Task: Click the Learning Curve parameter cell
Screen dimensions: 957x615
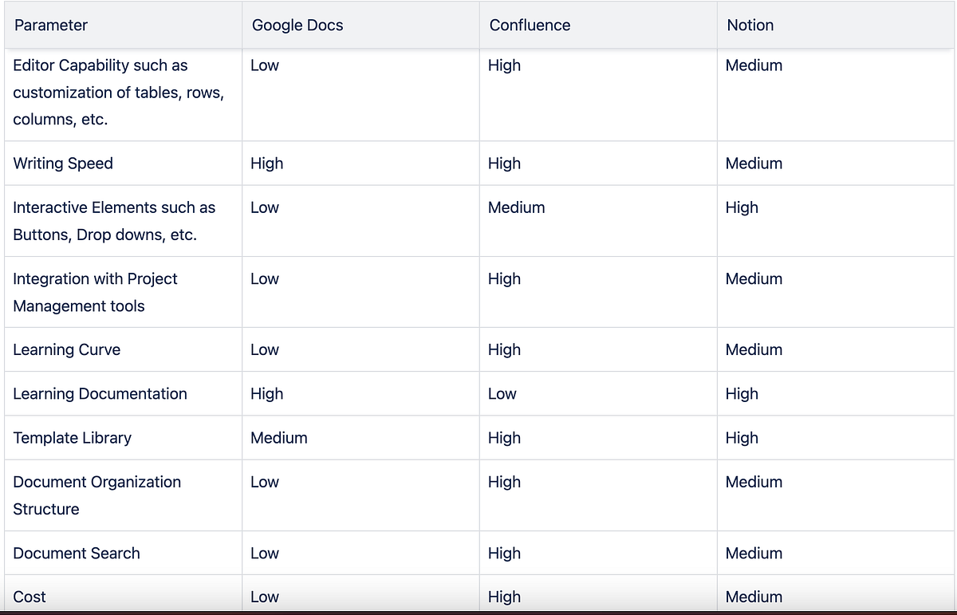Action: (x=67, y=350)
